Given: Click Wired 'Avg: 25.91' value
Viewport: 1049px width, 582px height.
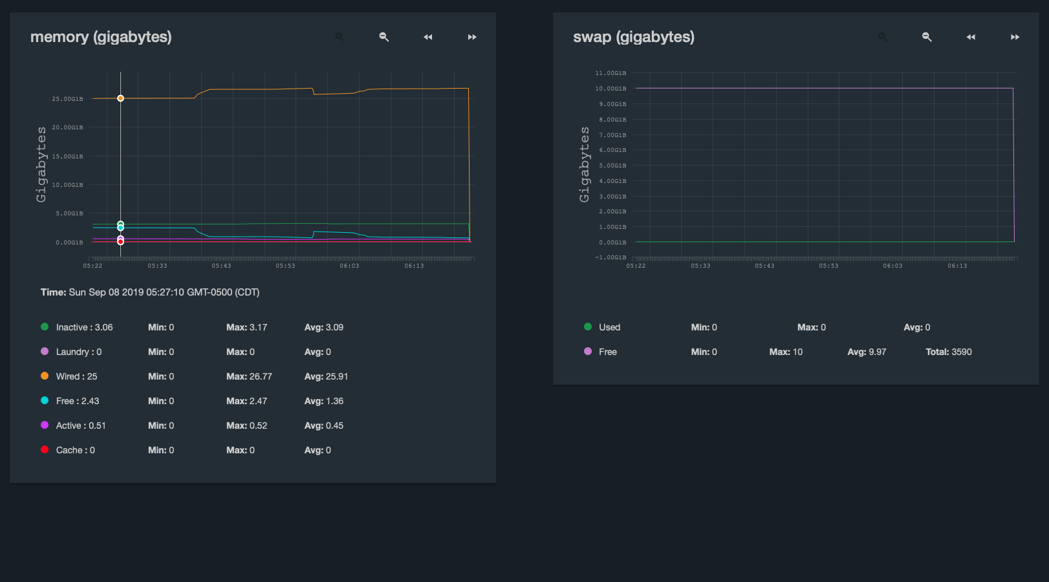Looking at the screenshot, I should click(x=327, y=376).
